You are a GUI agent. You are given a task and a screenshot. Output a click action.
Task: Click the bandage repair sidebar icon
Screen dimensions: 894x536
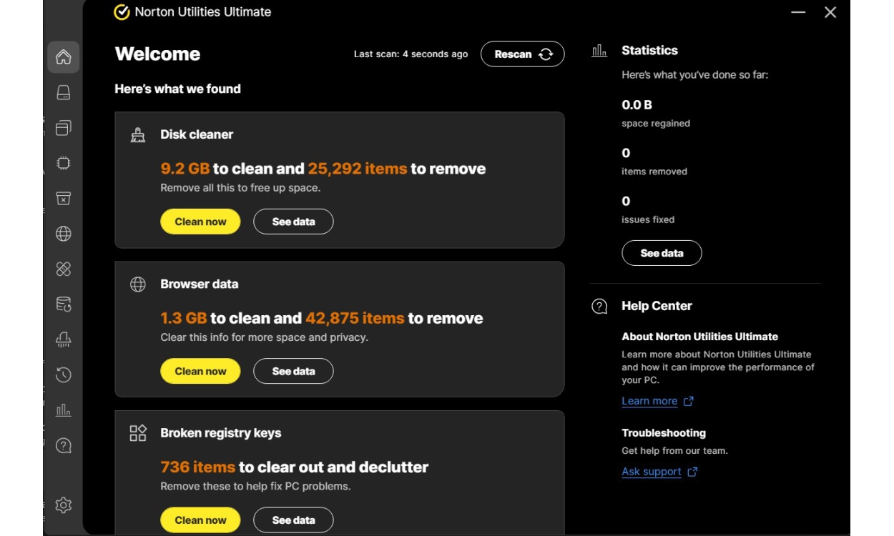point(64,269)
